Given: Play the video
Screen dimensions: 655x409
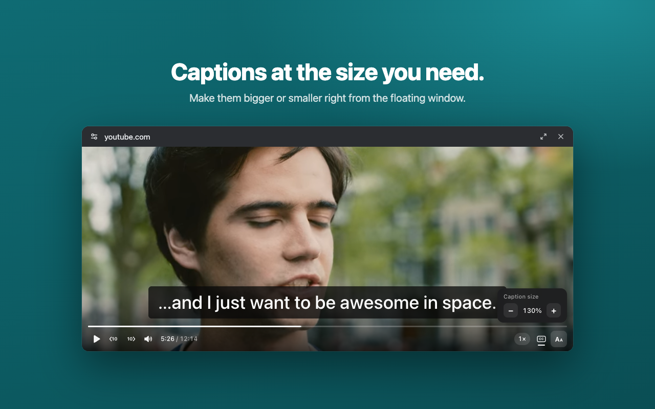Looking at the screenshot, I should point(96,339).
